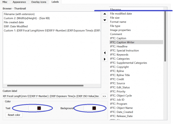Choose 'Image properties' field
Screen dimensions: 173x124
tap(136, 30)
